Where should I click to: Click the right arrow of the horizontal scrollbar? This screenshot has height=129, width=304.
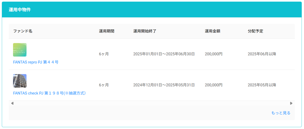click(x=291, y=103)
